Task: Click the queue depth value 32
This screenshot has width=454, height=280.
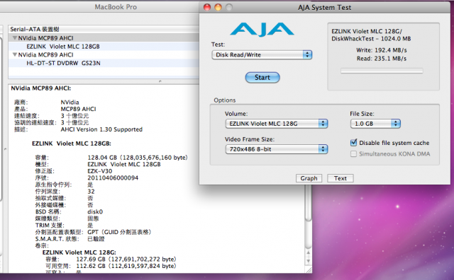Action: point(91,192)
